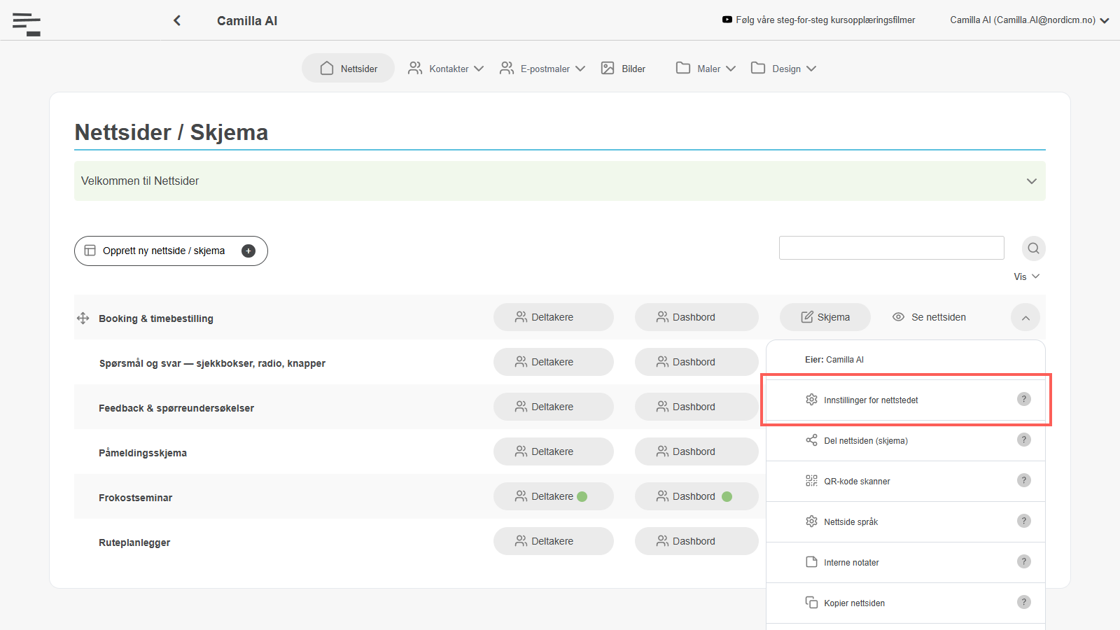Click the pencil icon in the Skjema button
The height and width of the screenshot is (630, 1120).
pos(807,317)
